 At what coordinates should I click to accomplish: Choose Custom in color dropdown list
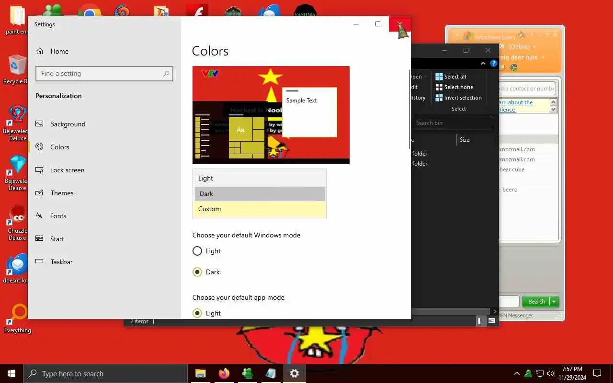pyautogui.click(x=260, y=209)
